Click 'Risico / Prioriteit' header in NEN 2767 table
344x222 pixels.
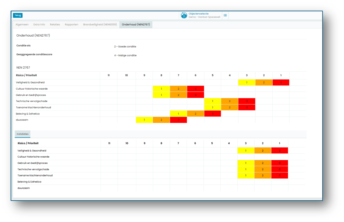[x=26, y=75]
